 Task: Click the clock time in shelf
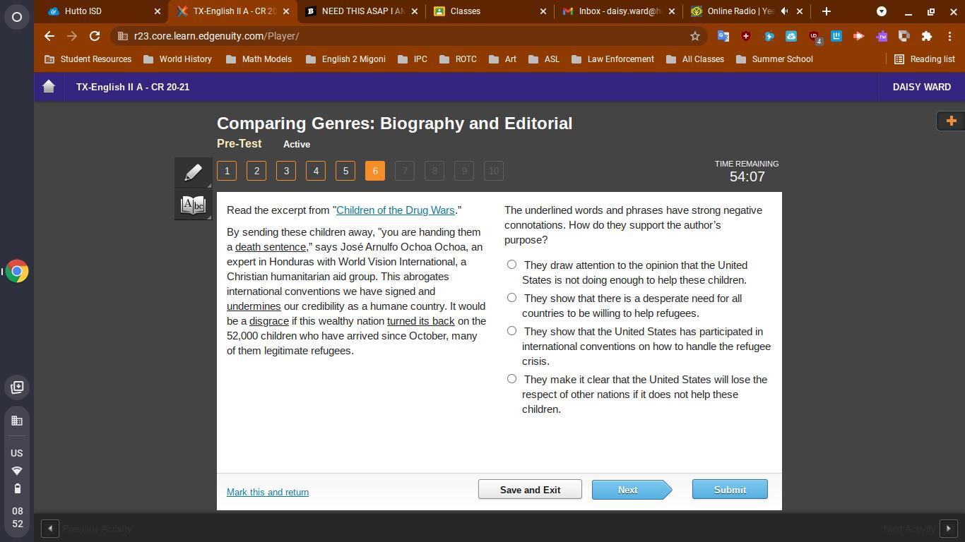[x=17, y=517]
